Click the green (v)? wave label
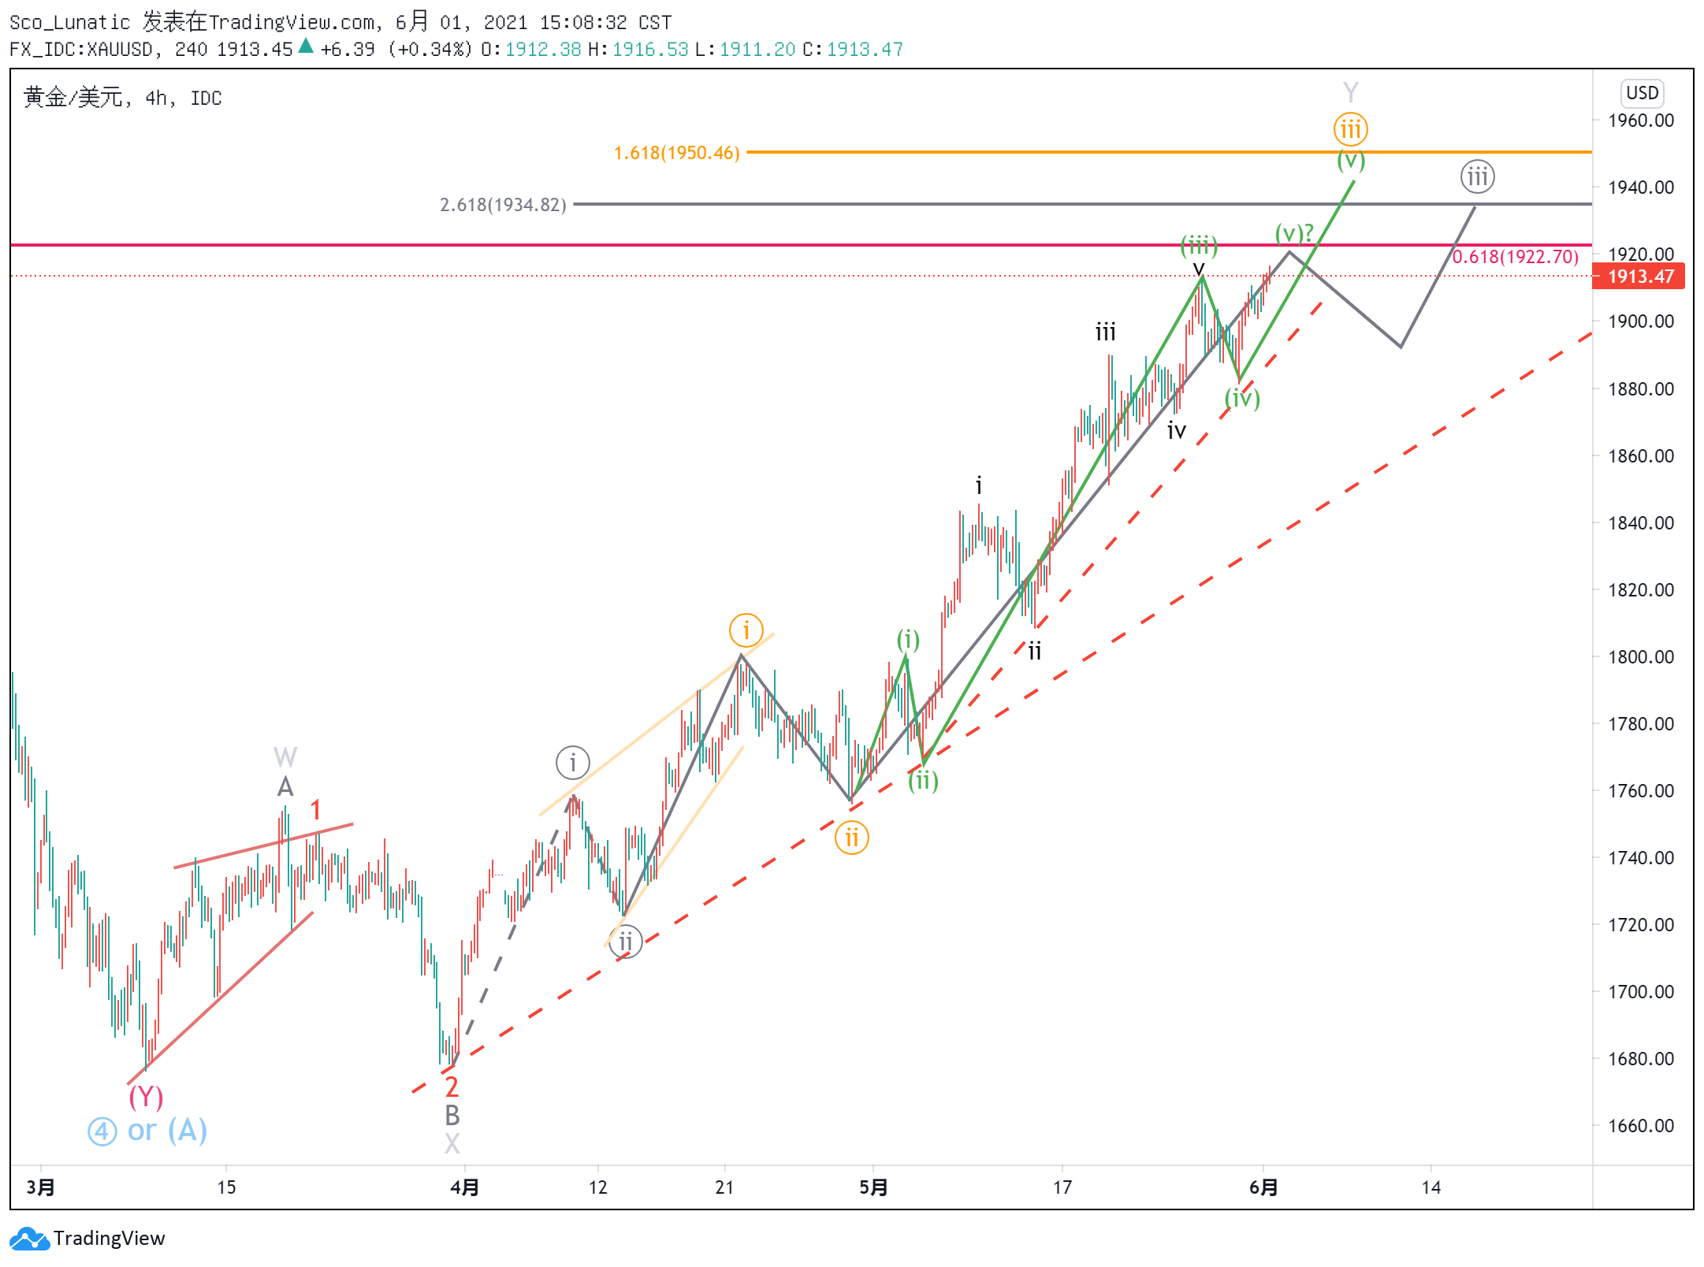 click(x=1294, y=233)
